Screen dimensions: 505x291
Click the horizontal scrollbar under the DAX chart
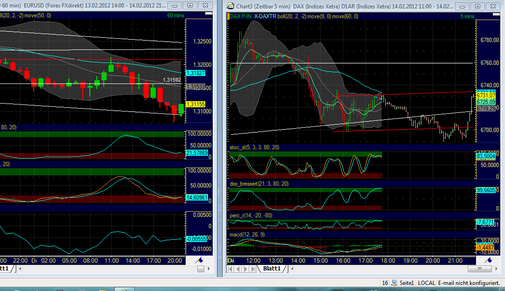(x=479, y=269)
